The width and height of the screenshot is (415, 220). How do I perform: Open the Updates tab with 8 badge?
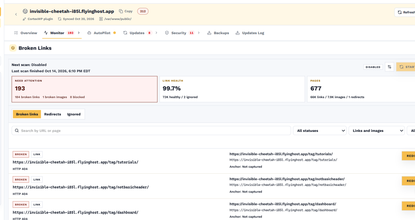point(137,33)
